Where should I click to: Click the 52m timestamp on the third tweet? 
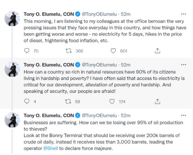[x=125, y=116]
